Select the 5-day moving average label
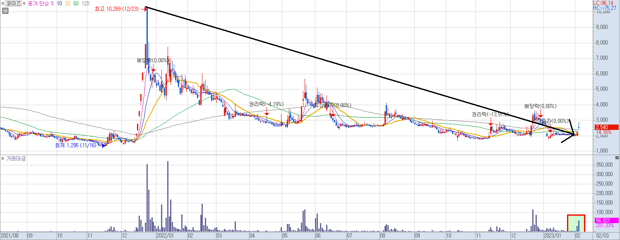Screen dimensions: 620x240 click(x=53, y=3)
